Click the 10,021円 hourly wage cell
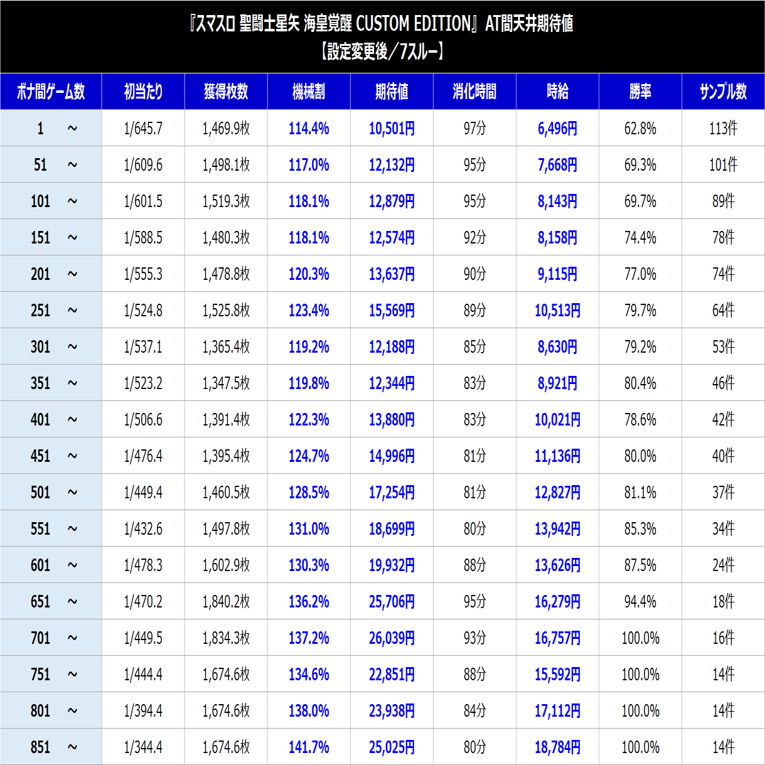The image size is (765, 765). click(x=557, y=419)
